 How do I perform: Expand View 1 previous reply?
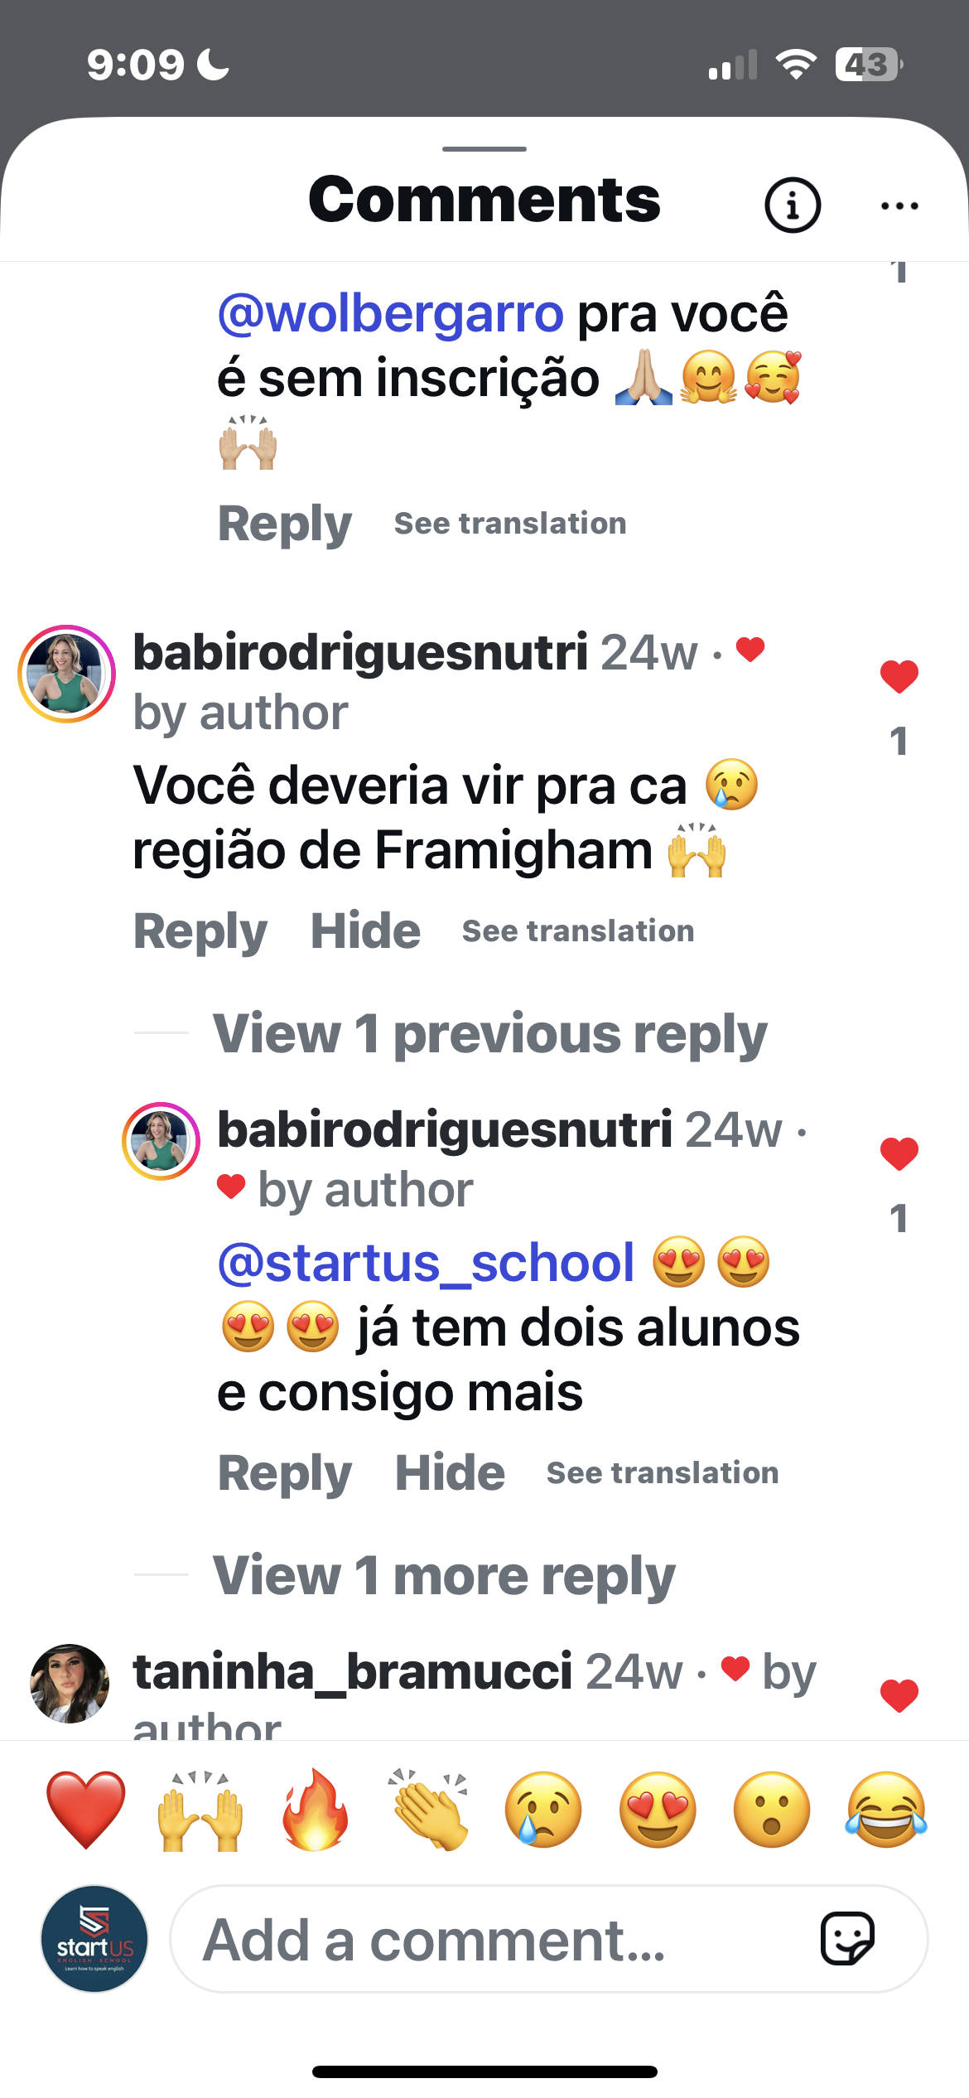[490, 1034]
